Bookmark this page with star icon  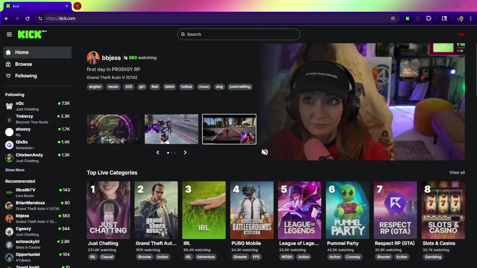pyautogui.click(x=393, y=18)
